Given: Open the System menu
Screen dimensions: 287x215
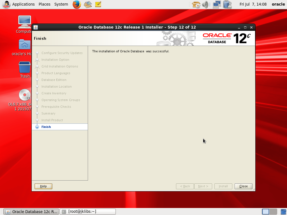Looking at the screenshot, I should [x=61, y=4].
